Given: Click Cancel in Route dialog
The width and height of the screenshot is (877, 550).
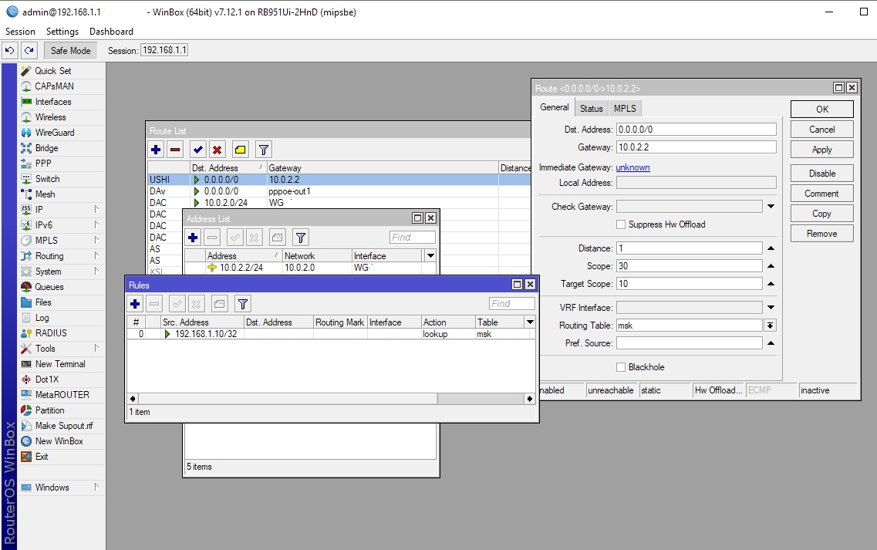Looking at the screenshot, I should [x=822, y=130].
